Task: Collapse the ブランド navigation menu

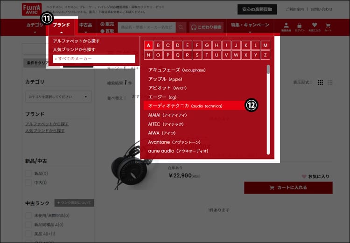Action: tap(62, 27)
